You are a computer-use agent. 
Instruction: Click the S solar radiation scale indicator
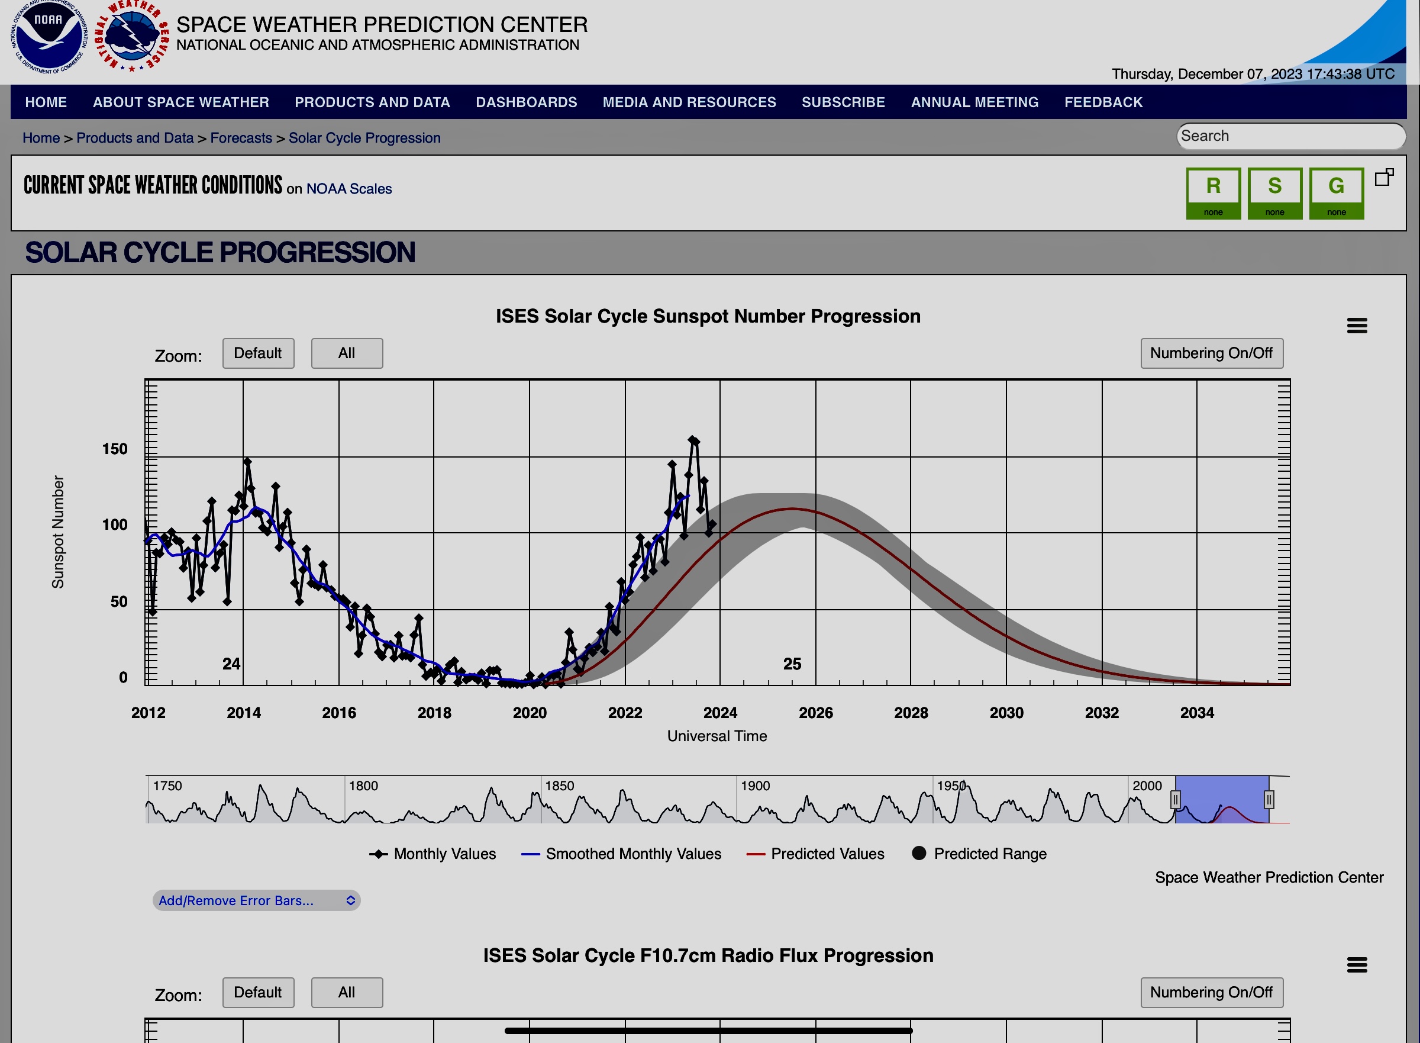[1274, 193]
